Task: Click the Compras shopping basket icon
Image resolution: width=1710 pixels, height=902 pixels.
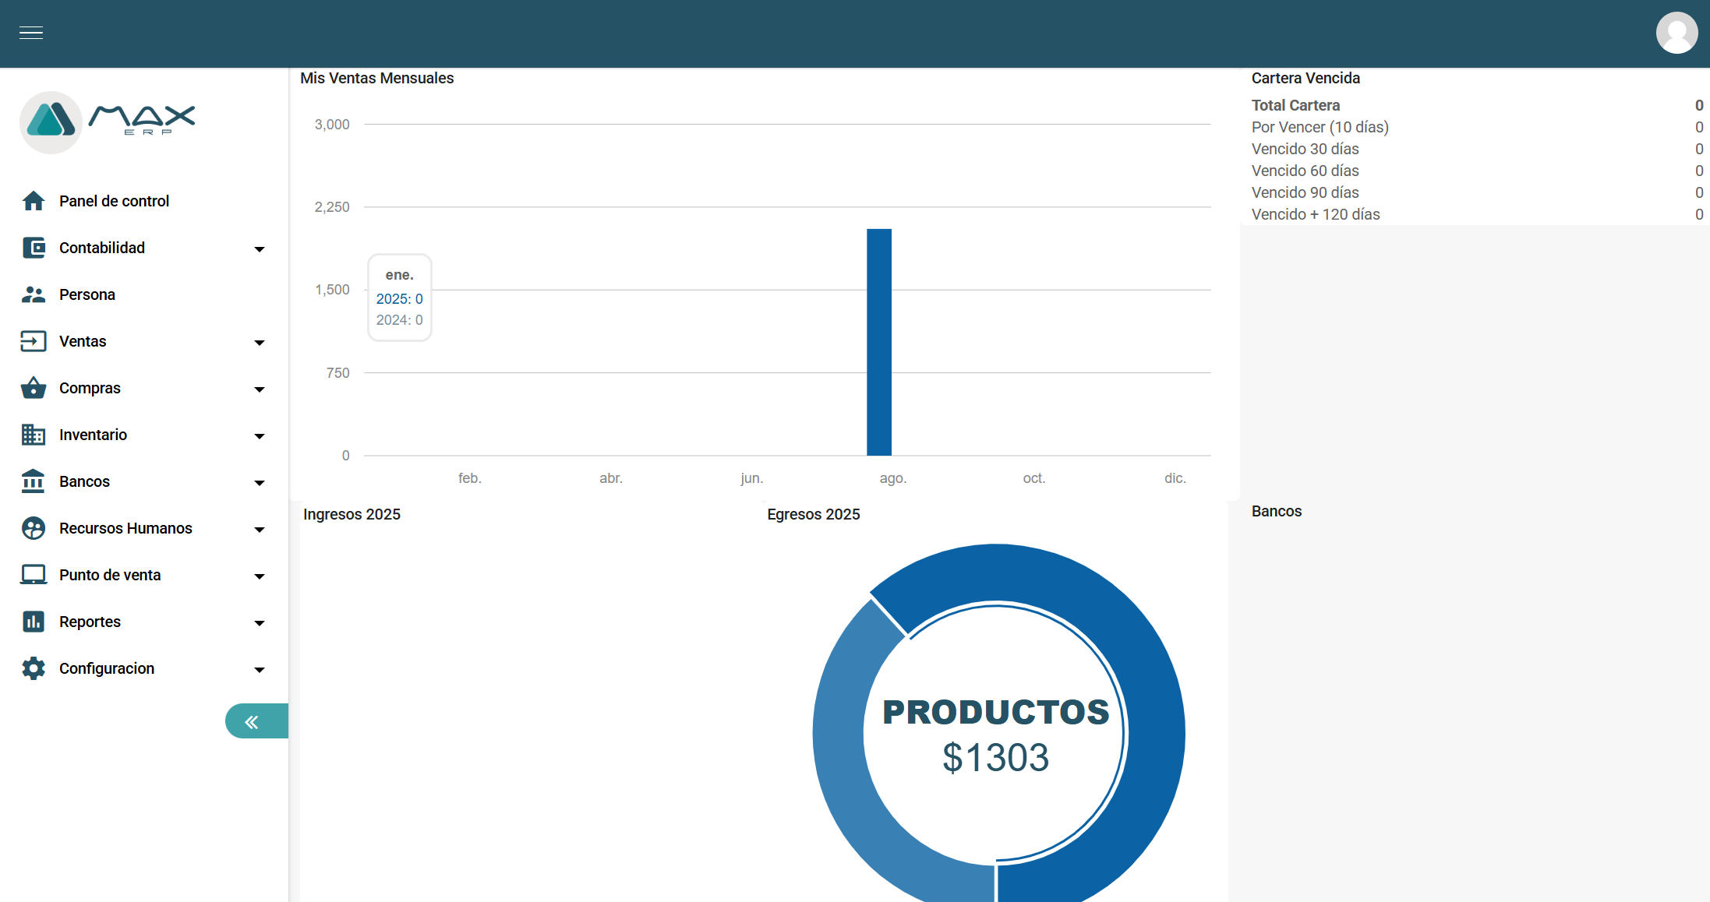Action: [34, 388]
